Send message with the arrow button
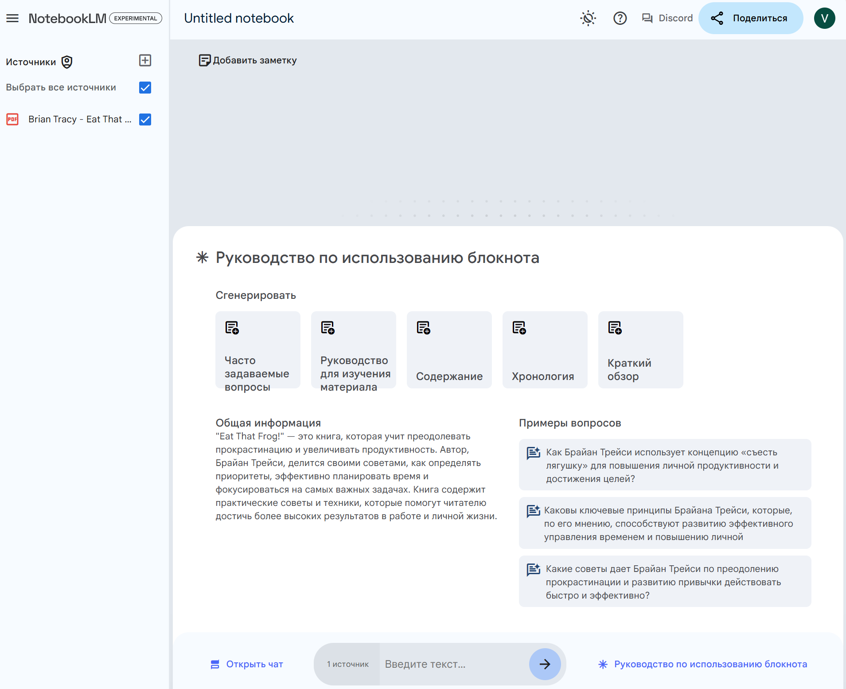Viewport: 846px width, 689px height. tap(545, 664)
